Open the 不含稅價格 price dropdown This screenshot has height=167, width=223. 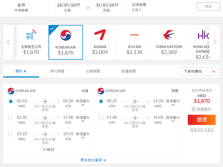(x=199, y=72)
